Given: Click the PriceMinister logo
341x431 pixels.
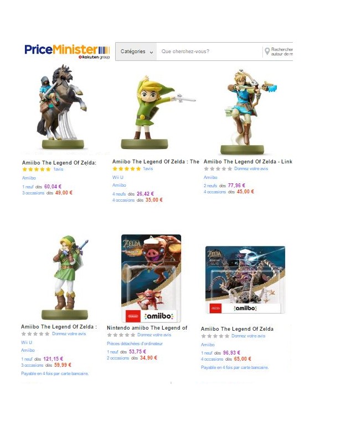Looking at the screenshot, I should pyautogui.click(x=67, y=52).
